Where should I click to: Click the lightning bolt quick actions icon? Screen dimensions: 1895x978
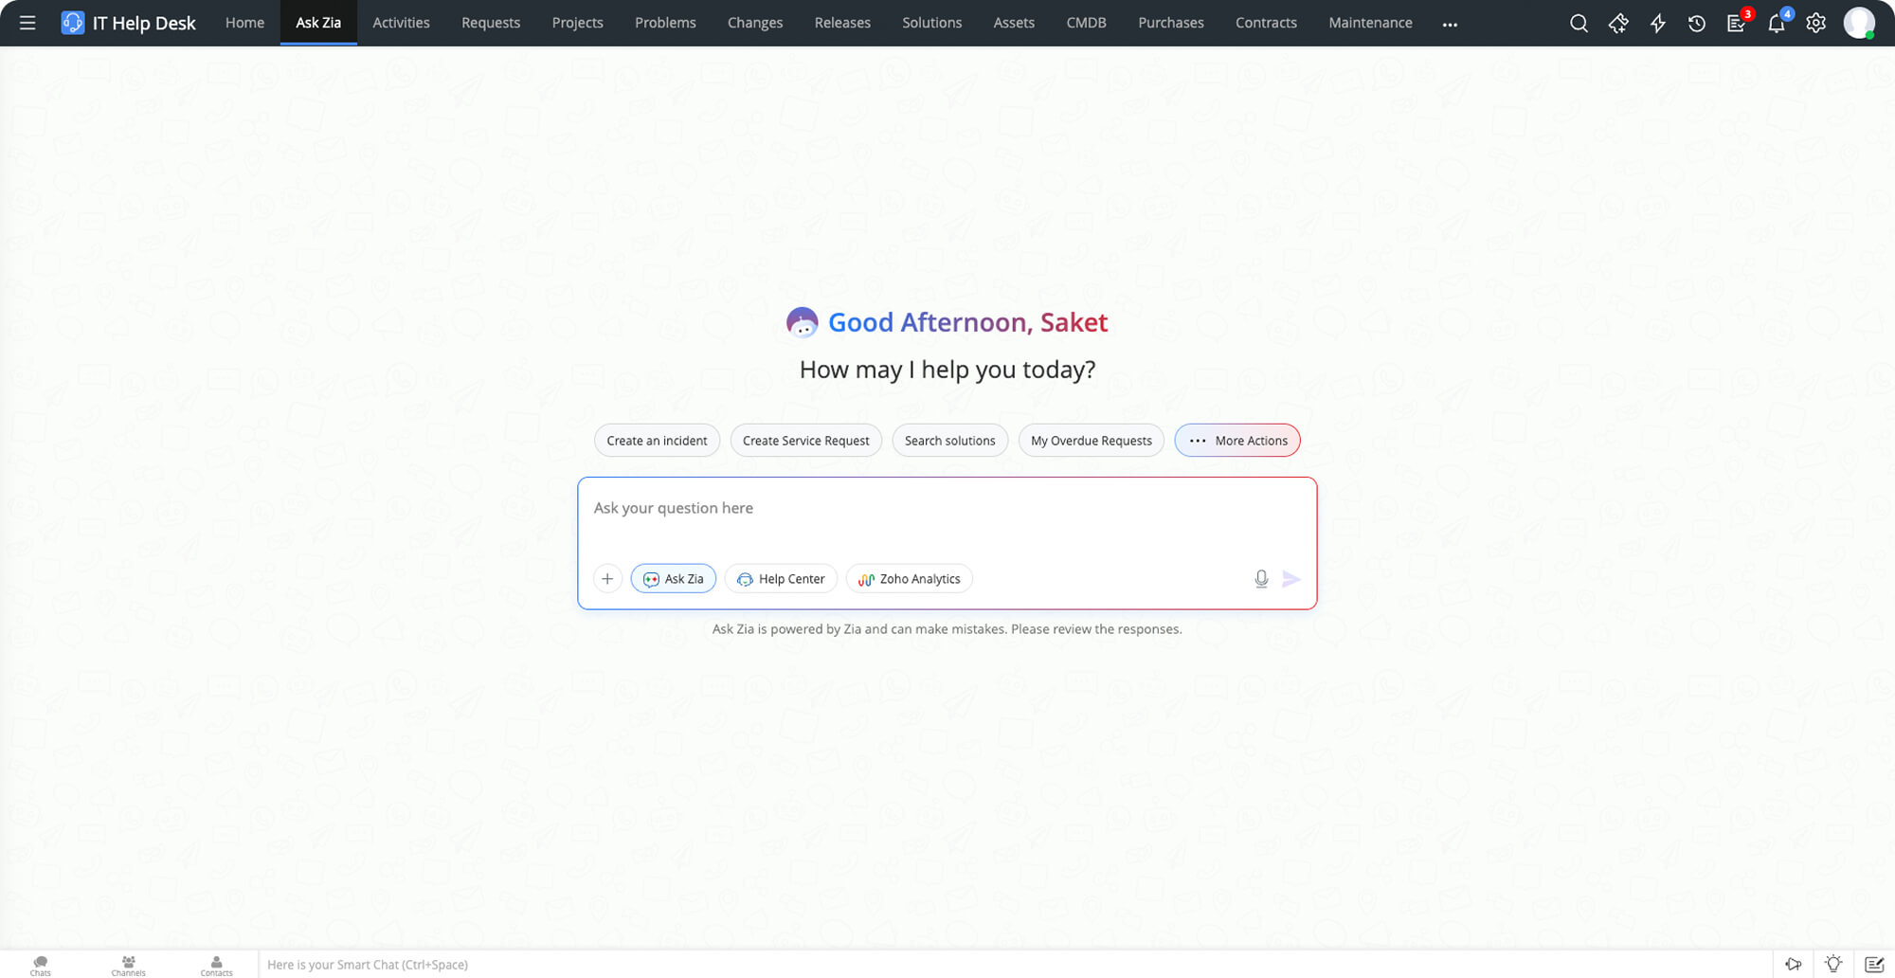(1657, 24)
